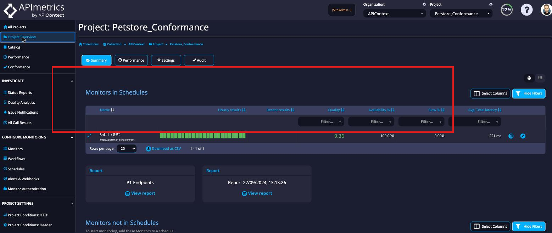Click the APImetrics logo
The image size is (552, 233).
34,10
